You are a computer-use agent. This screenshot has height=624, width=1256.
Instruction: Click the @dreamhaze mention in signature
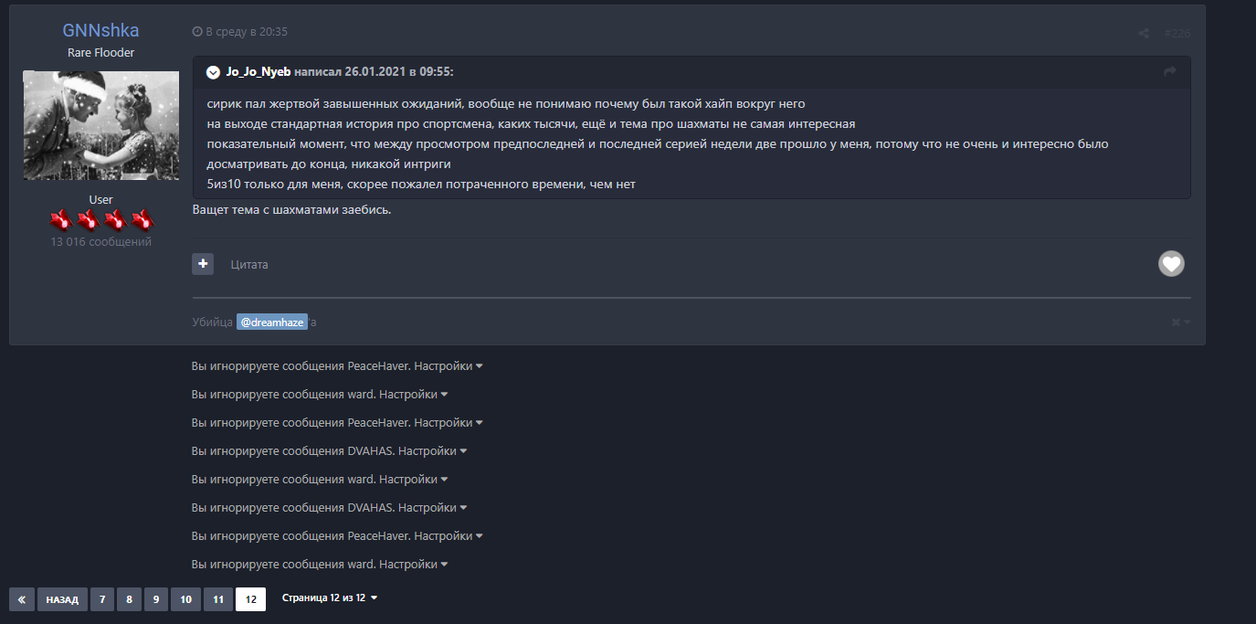tap(271, 323)
